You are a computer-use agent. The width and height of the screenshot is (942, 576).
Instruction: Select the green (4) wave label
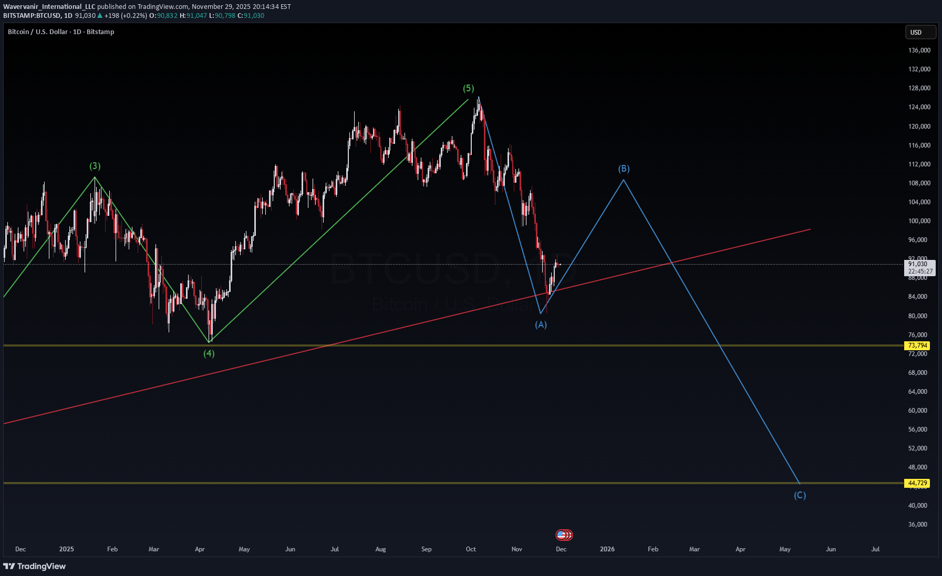(209, 353)
